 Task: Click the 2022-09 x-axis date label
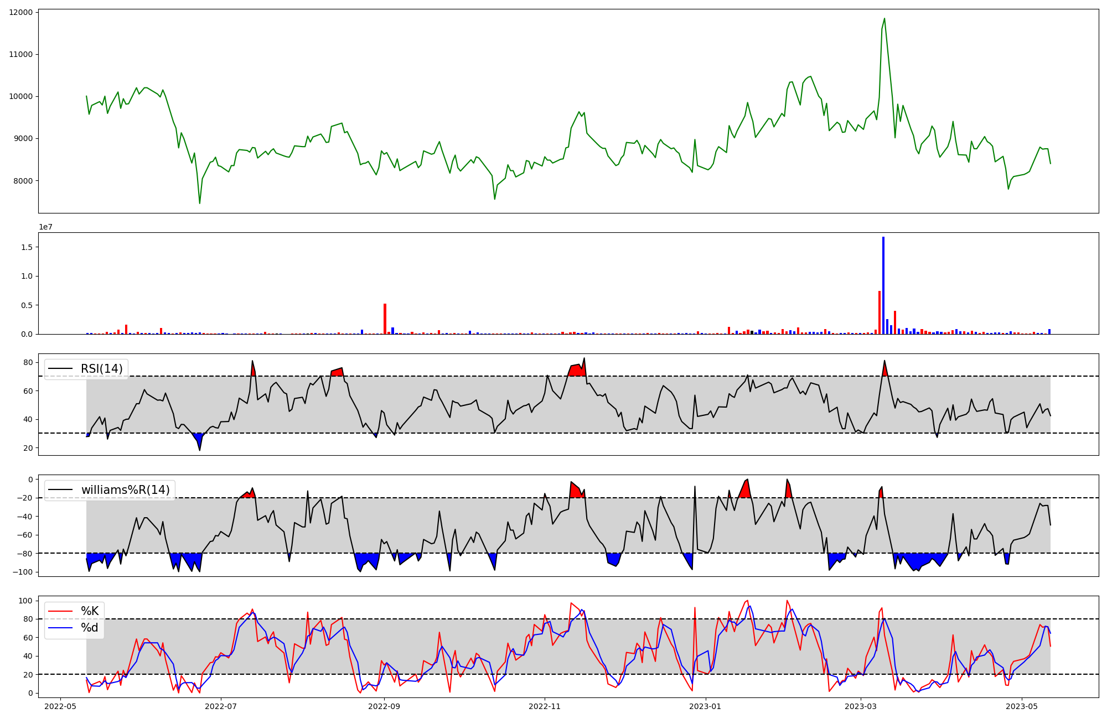point(384,706)
